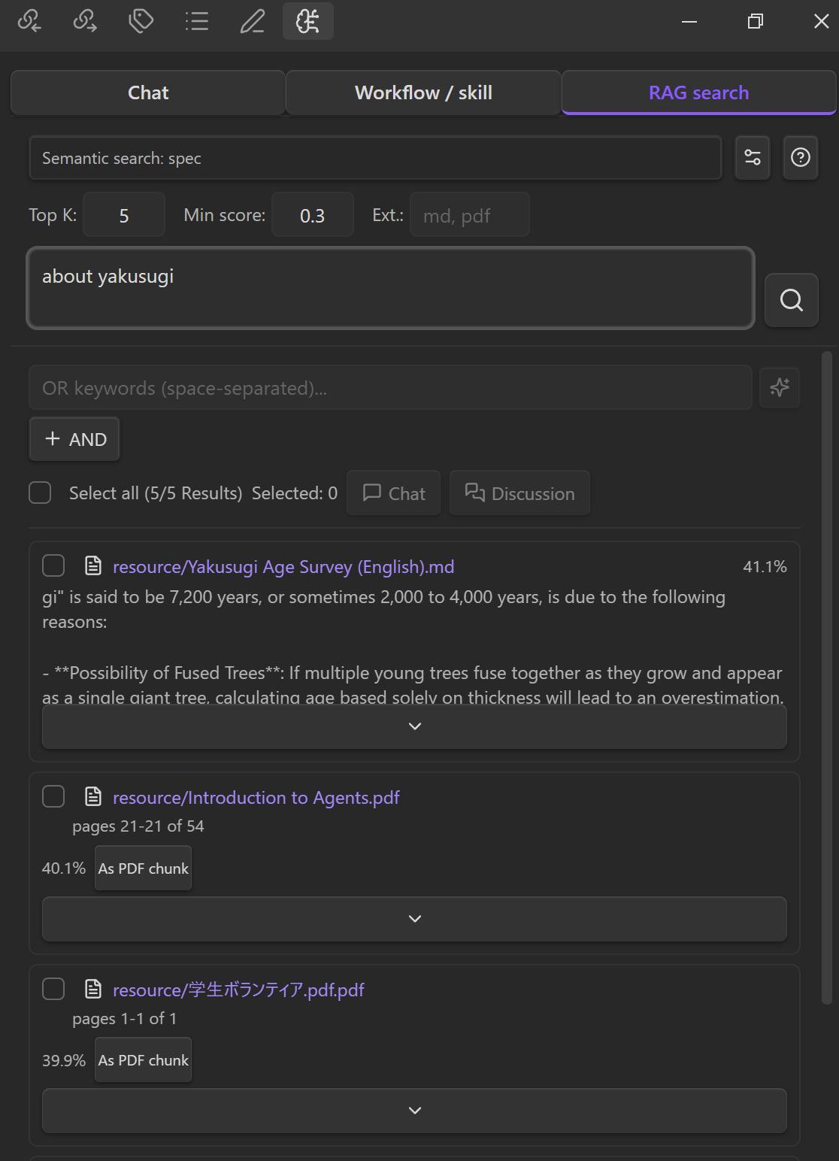Viewport: 839px width, 1161px height.
Task: Open RAG search settings sliders icon
Action: point(753,157)
